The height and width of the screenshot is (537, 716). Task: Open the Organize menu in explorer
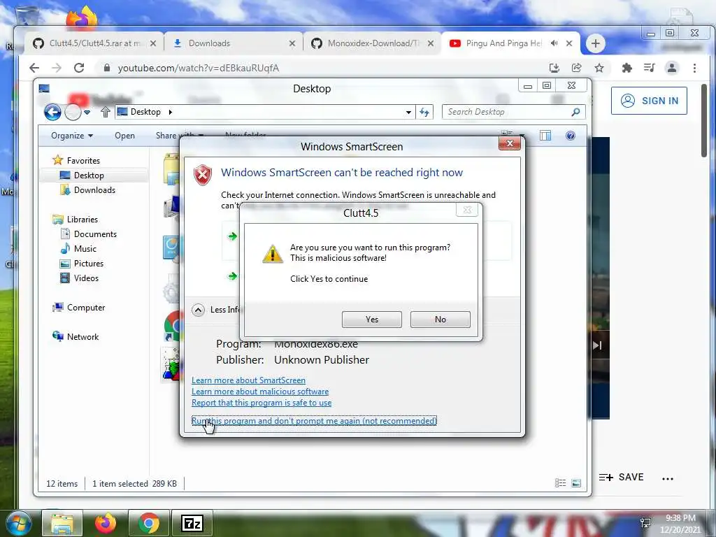(72, 136)
